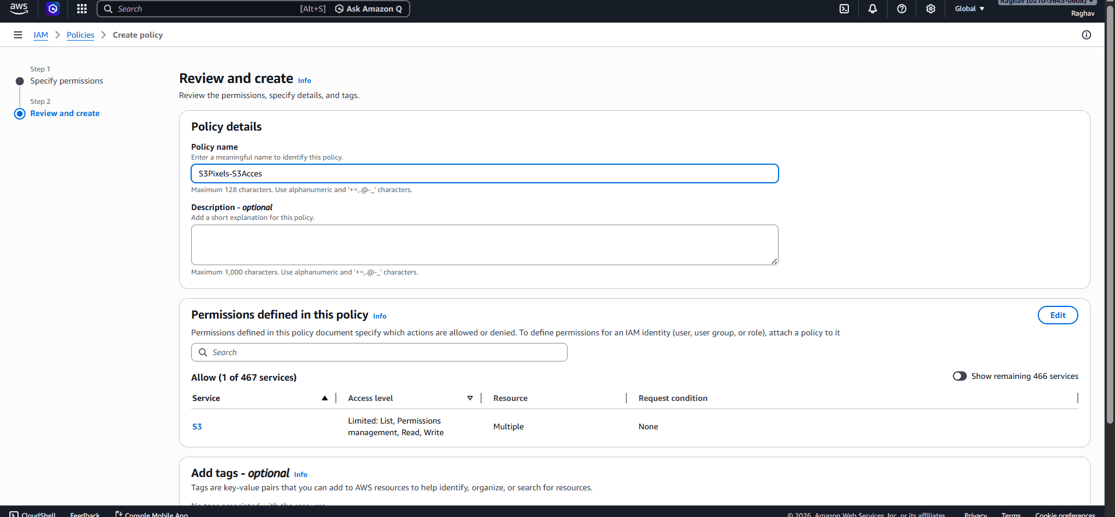Click Request condition column header
The width and height of the screenshot is (1115, 517).
pyautogui.click(x=673, y=398)
